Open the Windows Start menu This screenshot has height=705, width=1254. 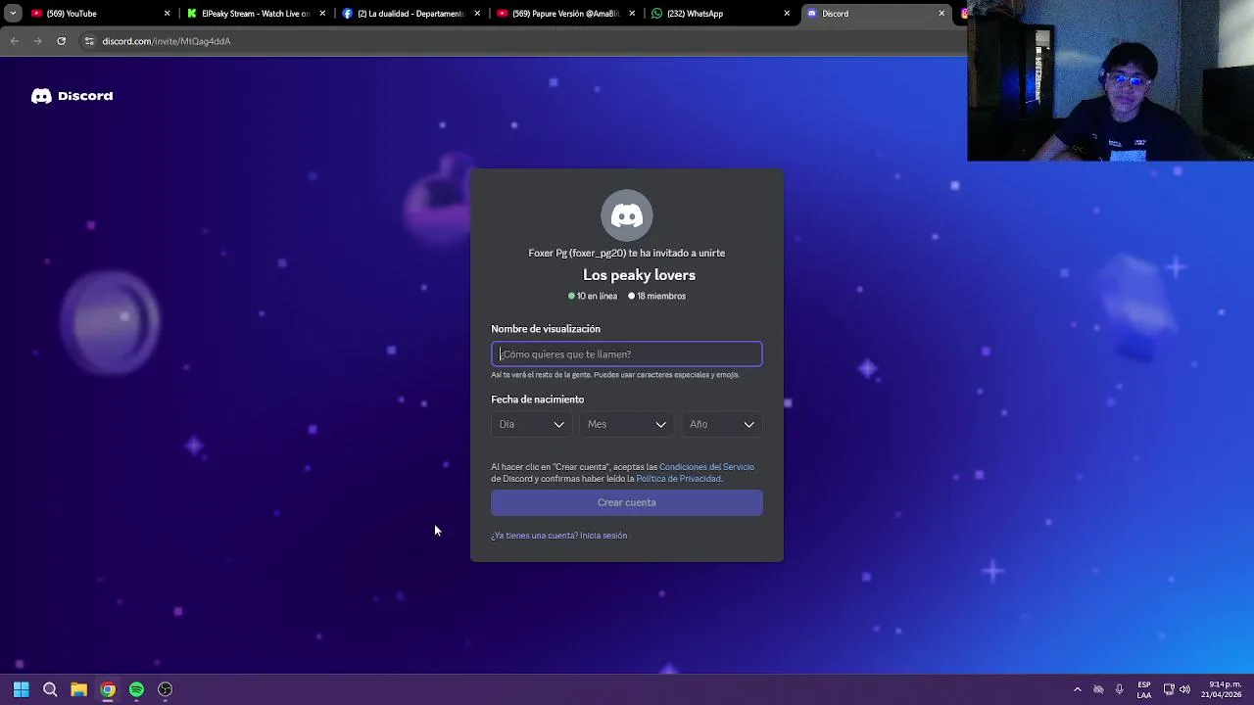(21, 689)
